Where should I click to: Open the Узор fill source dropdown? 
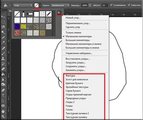(23, 5)
